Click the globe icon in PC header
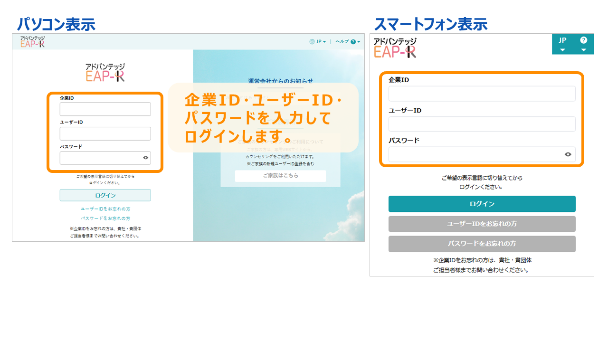The height and width of the screenshot is (342, 608). tap(312, 42)
